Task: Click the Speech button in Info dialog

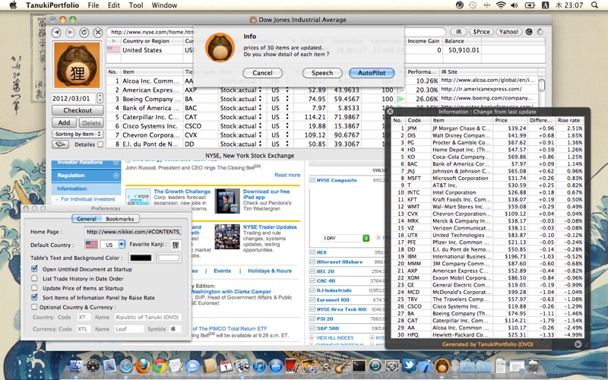Action: pos(322,72)
